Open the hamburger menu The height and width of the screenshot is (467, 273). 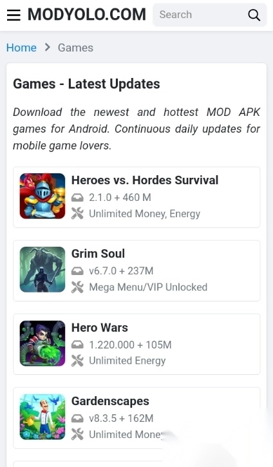tap(14, 15)
